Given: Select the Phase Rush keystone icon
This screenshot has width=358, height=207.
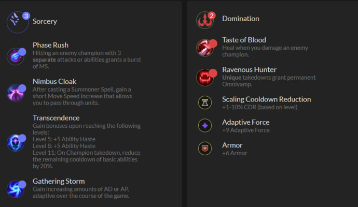Looking at the screenshot, I should click(x=16, y=56).
